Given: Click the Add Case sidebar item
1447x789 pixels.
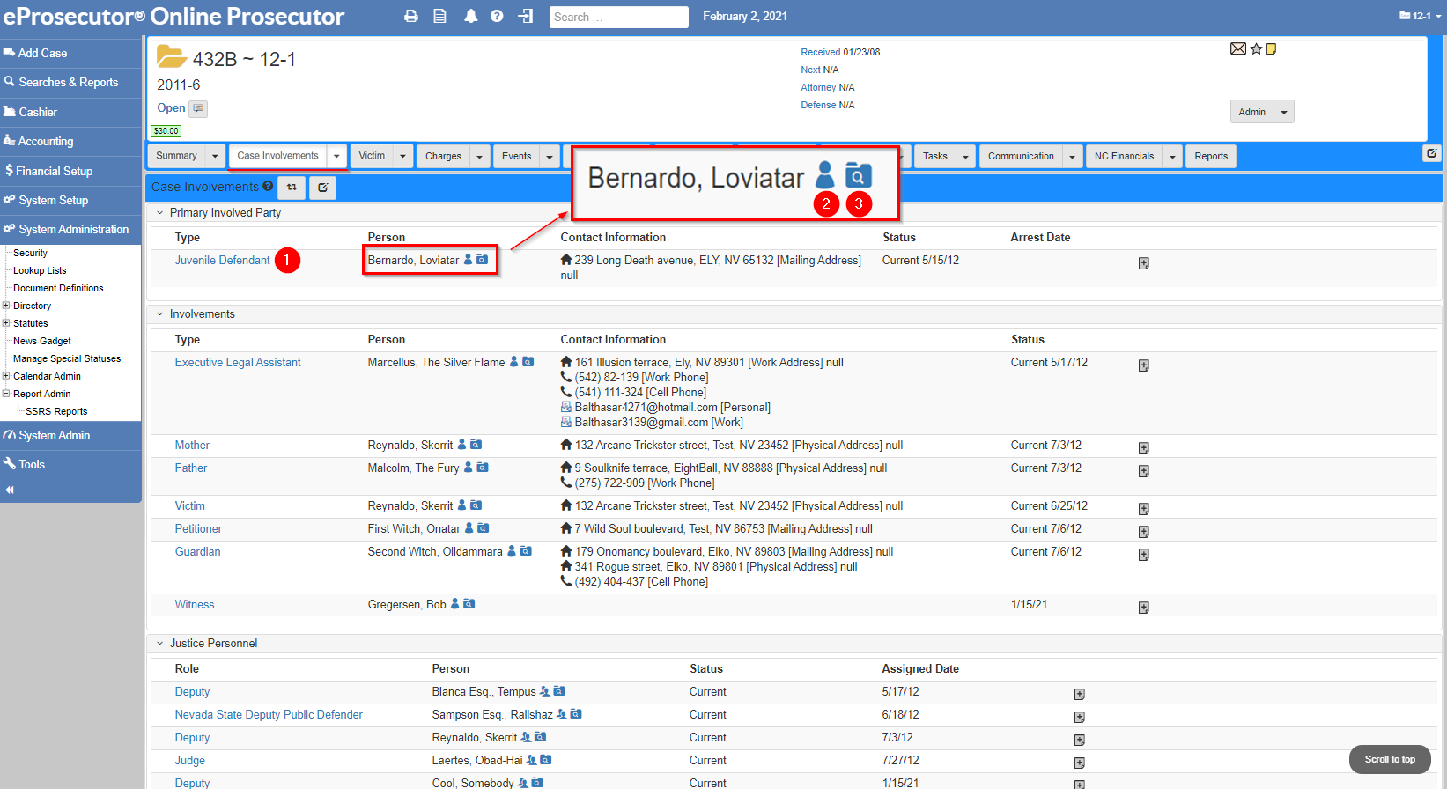Looking at the screenshot, I should (70, 53).
